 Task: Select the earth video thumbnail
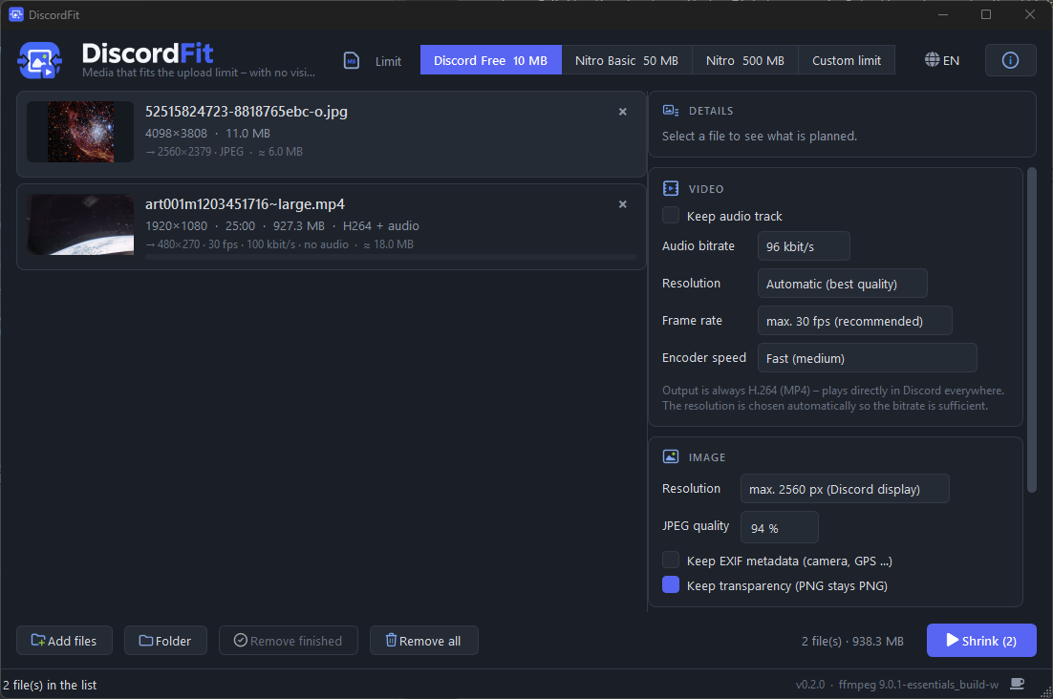point(80,224)
